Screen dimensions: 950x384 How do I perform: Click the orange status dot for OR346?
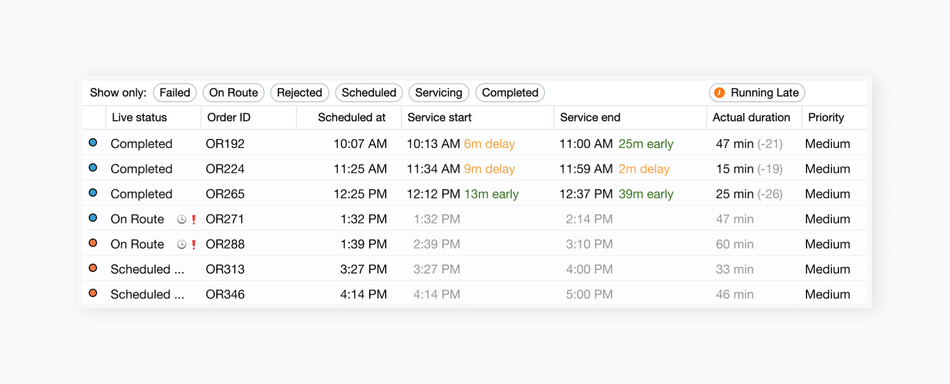click(x=93, y=293)
